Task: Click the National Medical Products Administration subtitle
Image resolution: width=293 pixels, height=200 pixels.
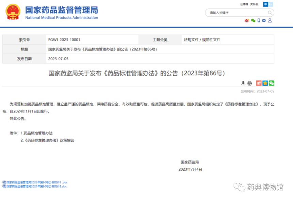Action: pyautogui.click(x=62, y=18)
